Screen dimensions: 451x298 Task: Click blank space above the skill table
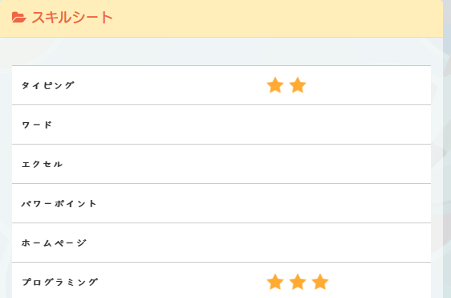click(x=221, y=51)
